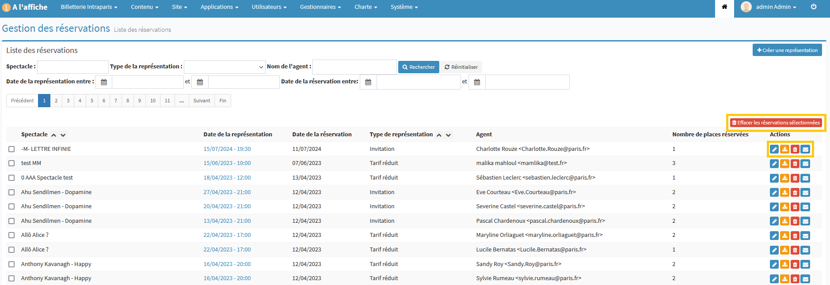
Task: Open the Type de la représentation dropdown
Action: (x=225, y=67)
